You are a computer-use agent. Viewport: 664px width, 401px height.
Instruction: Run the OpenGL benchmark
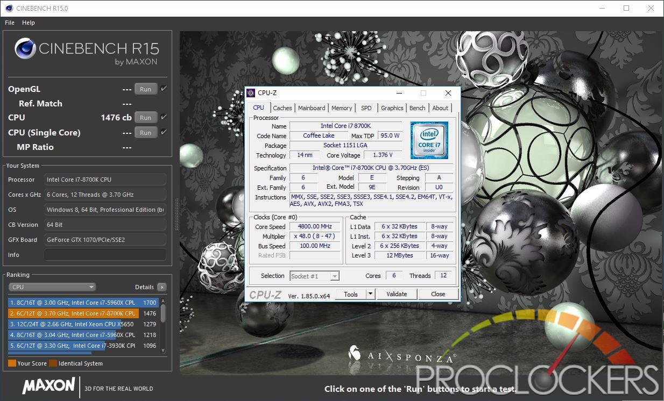tap(145, 89)
